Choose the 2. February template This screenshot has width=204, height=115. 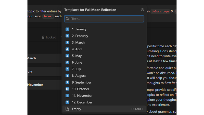(x=104, y=36)
